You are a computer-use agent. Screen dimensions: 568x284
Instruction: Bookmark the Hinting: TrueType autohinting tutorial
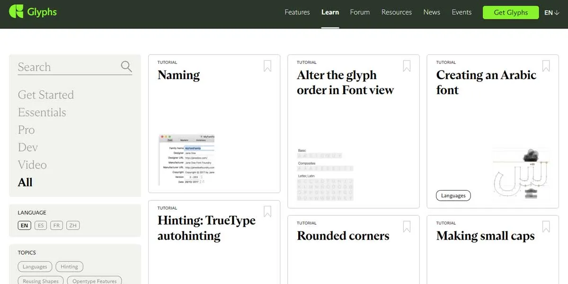pyautogui.click(x=267, y=211)
